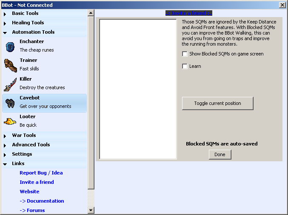Image resolution: width=288 pixels, height=215 pixels.
Task: Click the Looter gold pile icon
Action: (10, 122)
